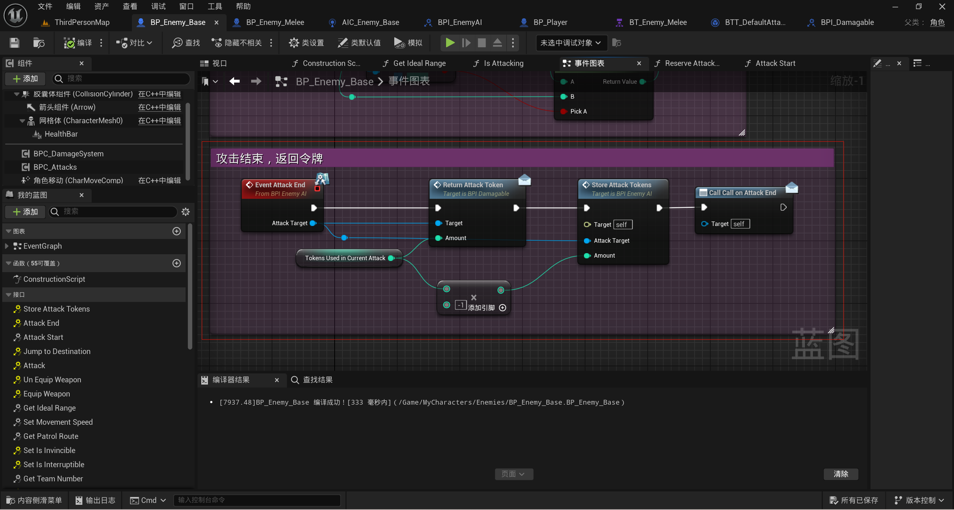
Task: Collapse the 接口 (interfaces) section
Action: (9, 294)
